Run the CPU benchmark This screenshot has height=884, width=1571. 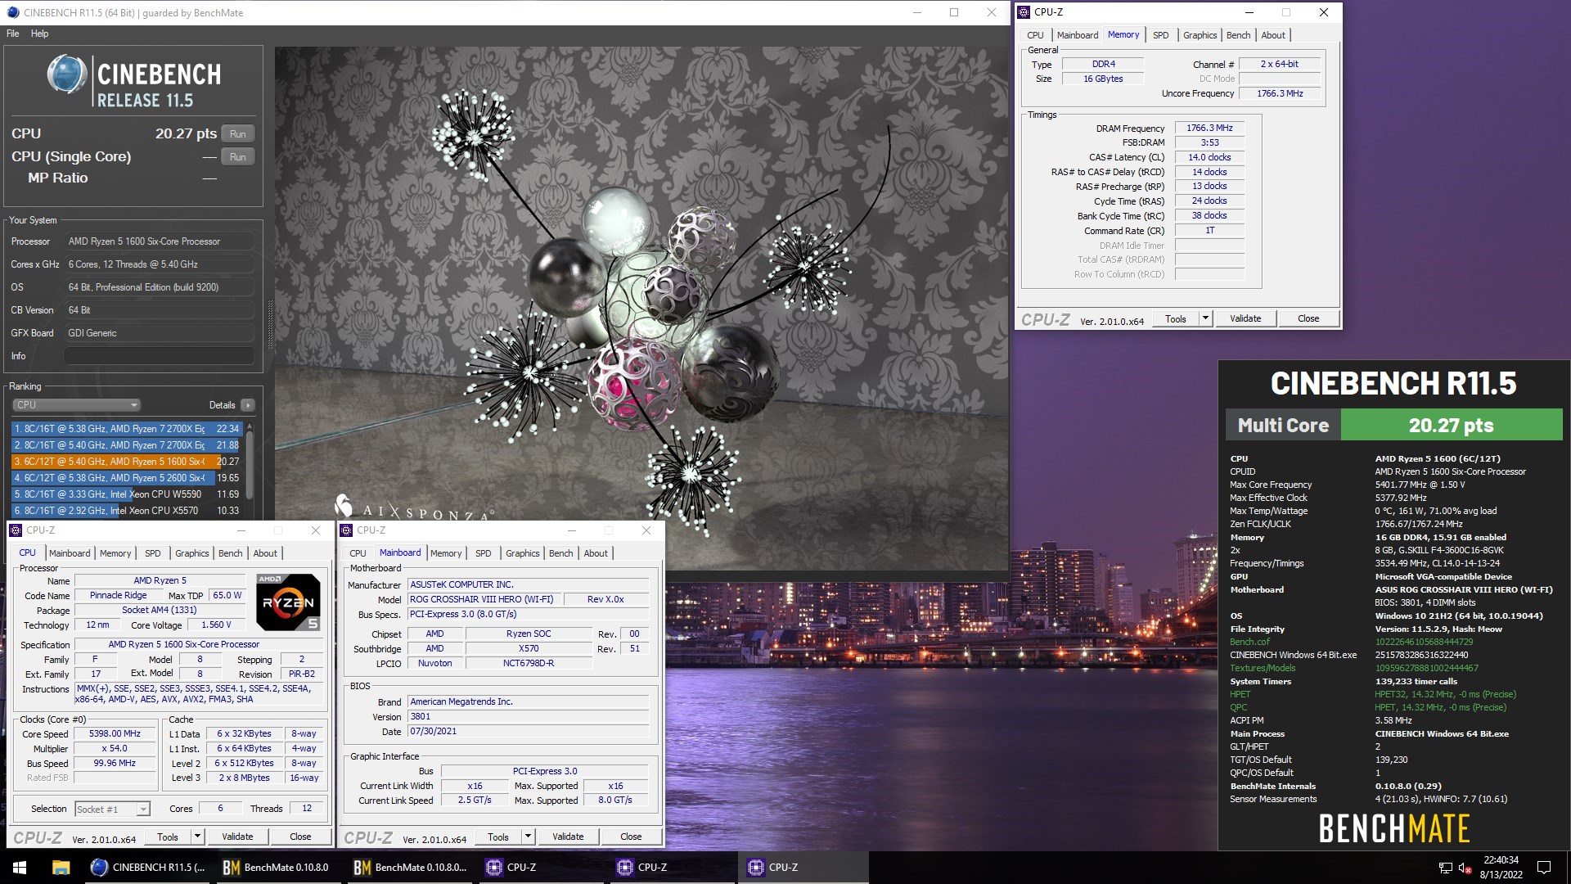click(237, 134)
